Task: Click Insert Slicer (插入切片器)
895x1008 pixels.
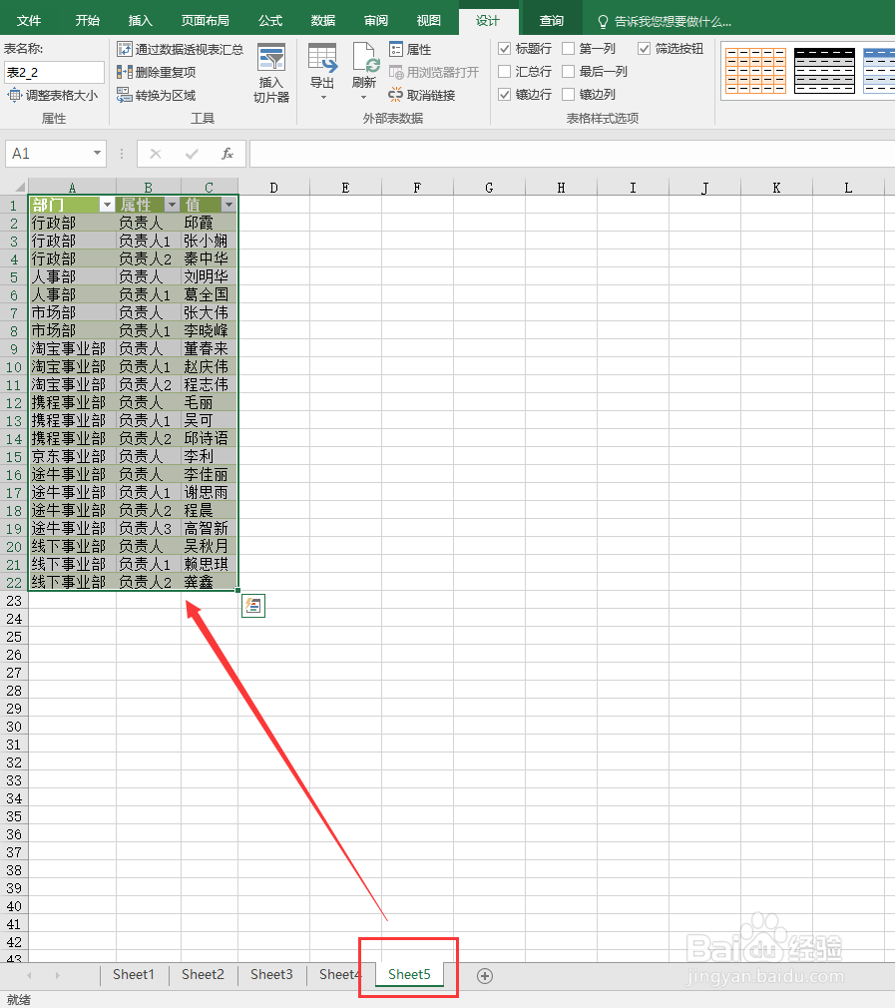Action: click(x=271, y=73)
